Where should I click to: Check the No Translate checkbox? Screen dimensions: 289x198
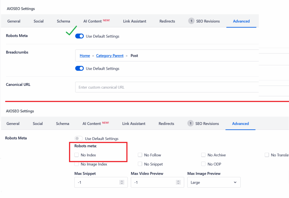pyautogui.click(x=267, y=155)
